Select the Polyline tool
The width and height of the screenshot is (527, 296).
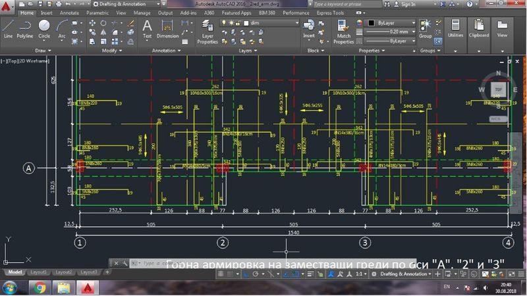(25, 29)
